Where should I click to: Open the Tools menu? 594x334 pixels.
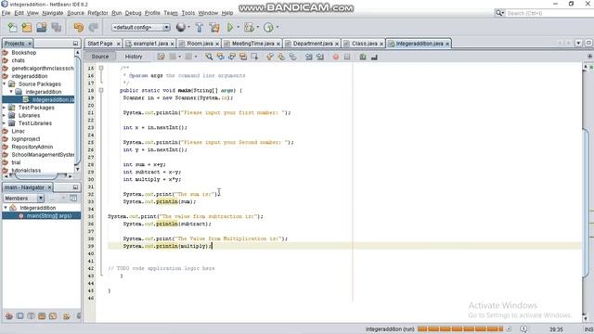click(x=187, y=13)
